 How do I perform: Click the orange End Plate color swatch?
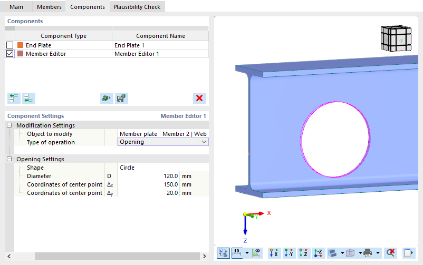(x=20, y=45)
